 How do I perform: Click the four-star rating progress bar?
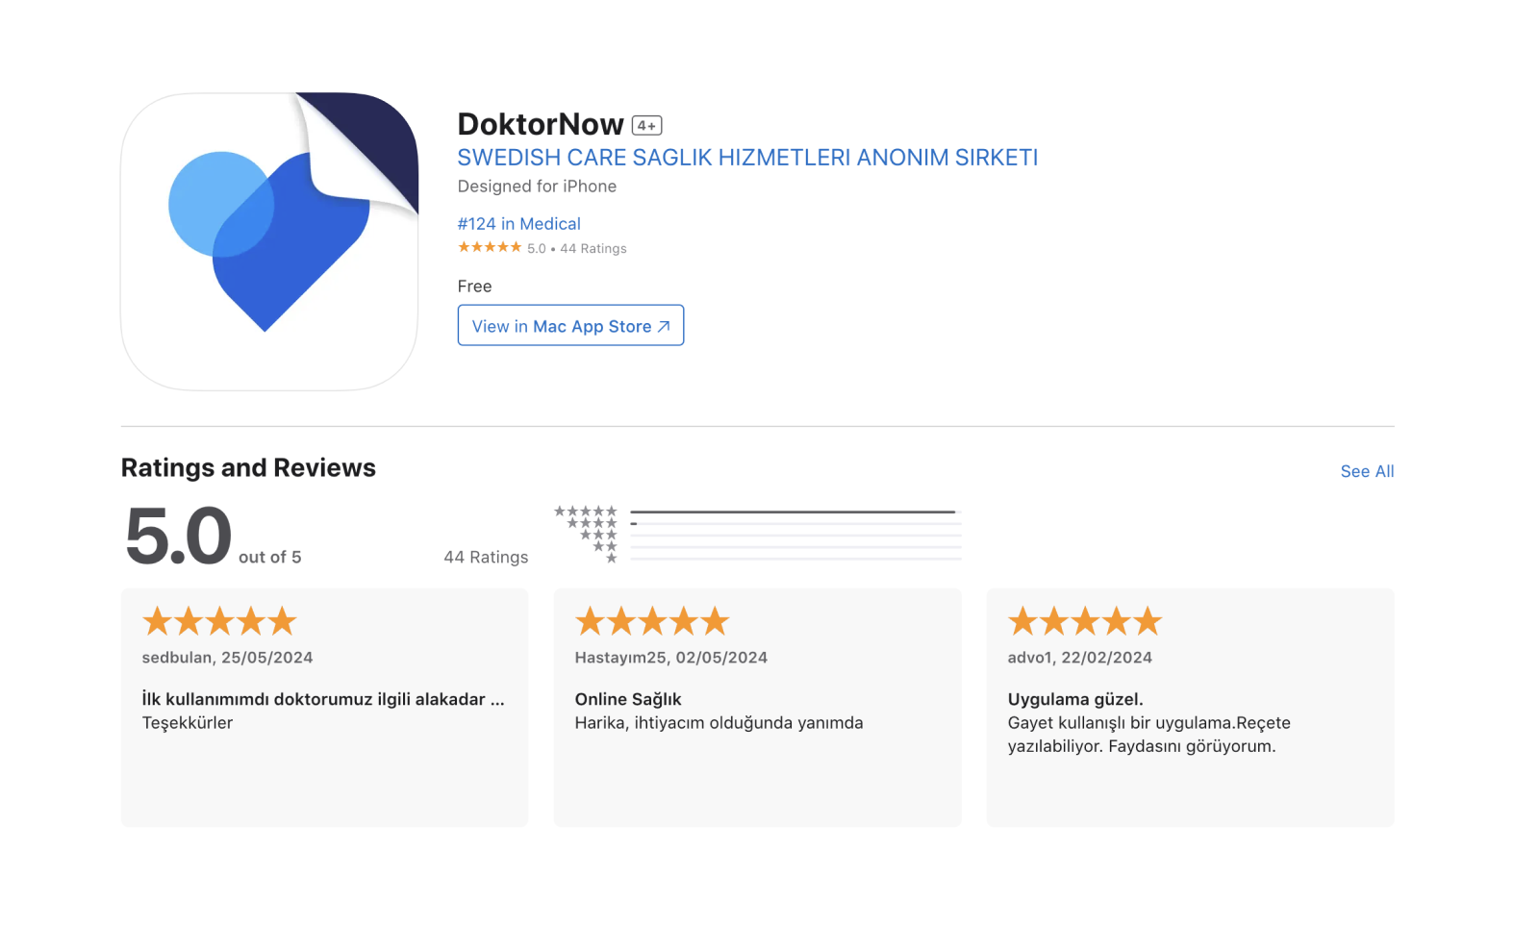coord(795,523)
